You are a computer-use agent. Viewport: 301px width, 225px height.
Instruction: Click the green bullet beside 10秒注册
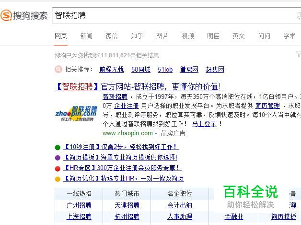(58, 148)
